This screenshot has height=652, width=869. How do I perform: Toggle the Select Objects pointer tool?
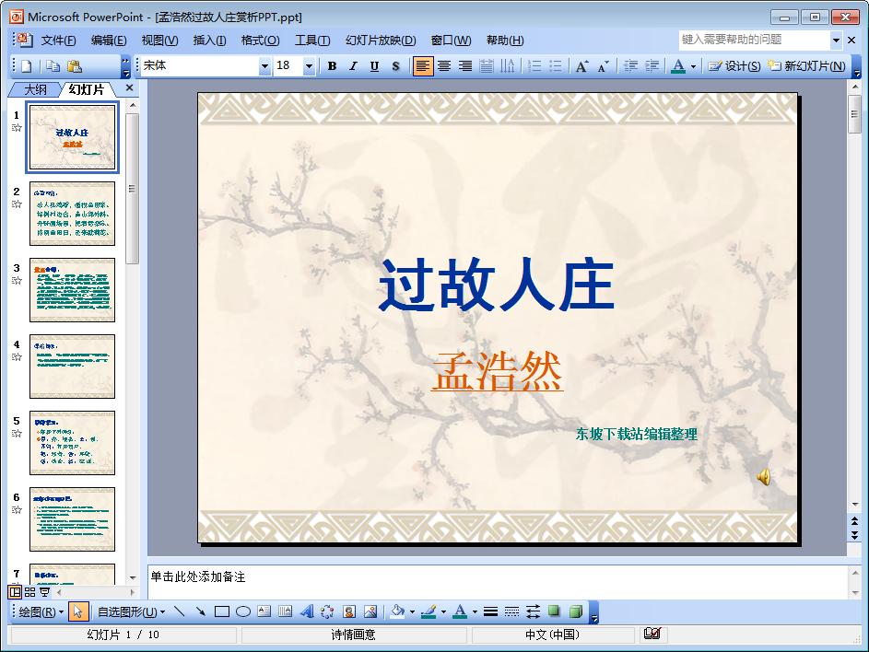[x=77, y=611]
